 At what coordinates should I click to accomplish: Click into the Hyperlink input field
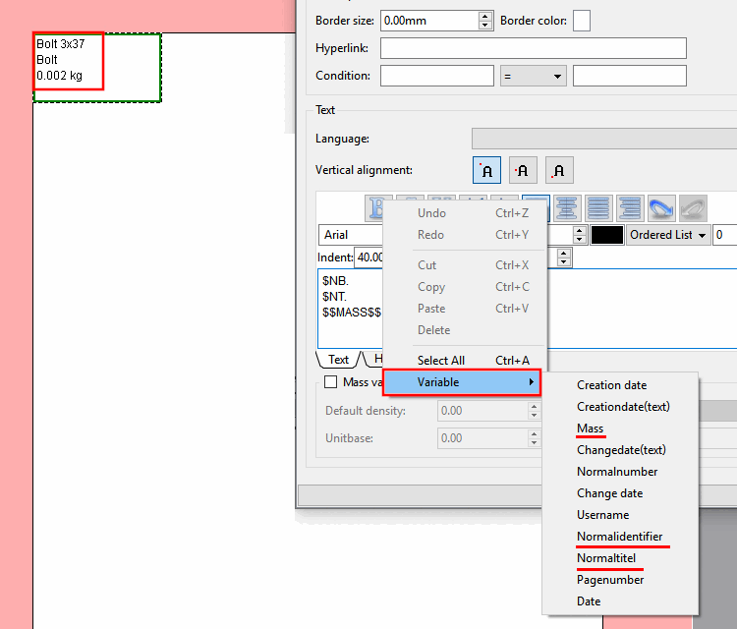534,48
